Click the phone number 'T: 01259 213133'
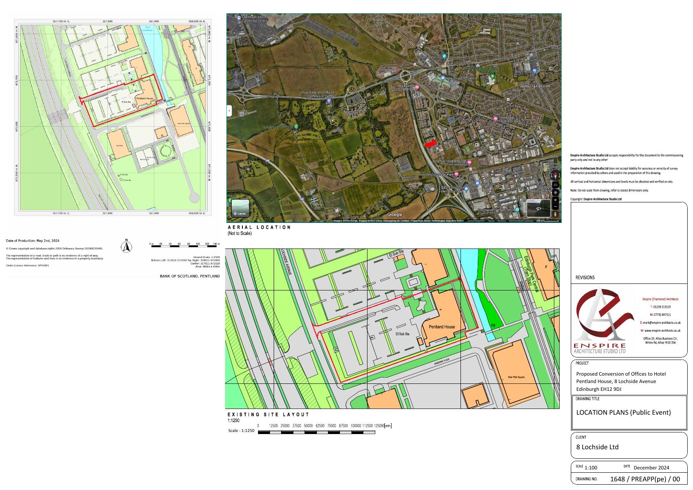This screenshot has width=693, height=490. [660, 307]
